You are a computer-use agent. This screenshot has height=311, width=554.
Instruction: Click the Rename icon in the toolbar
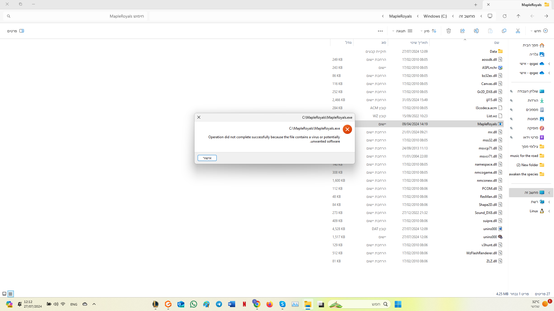pyautogui.click(x=476, y=31)
